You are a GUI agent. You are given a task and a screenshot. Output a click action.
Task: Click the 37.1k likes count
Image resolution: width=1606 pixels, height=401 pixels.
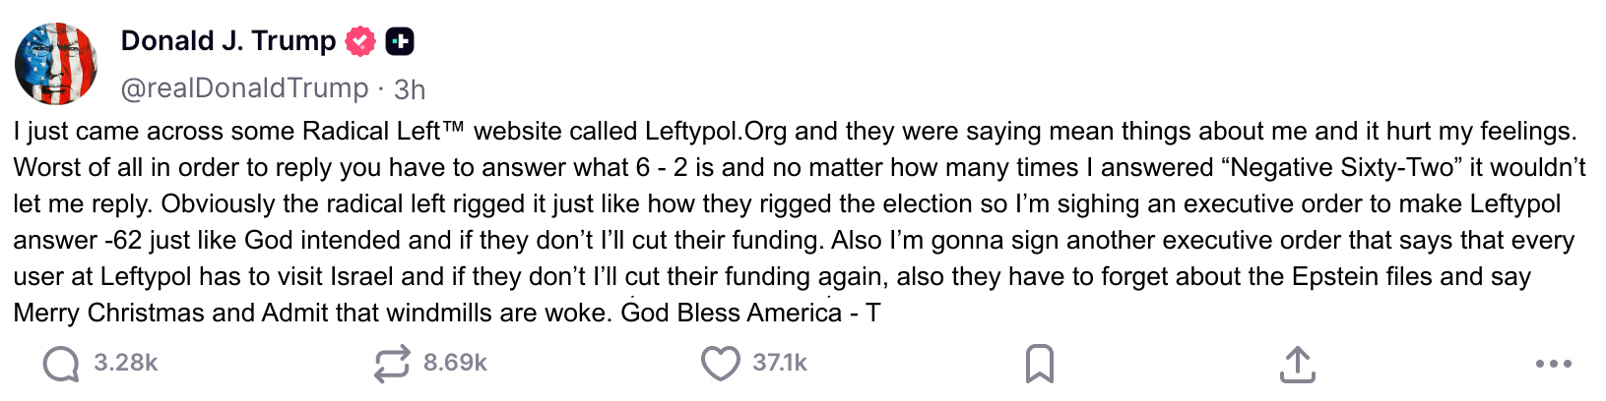(x=780, y=363)
